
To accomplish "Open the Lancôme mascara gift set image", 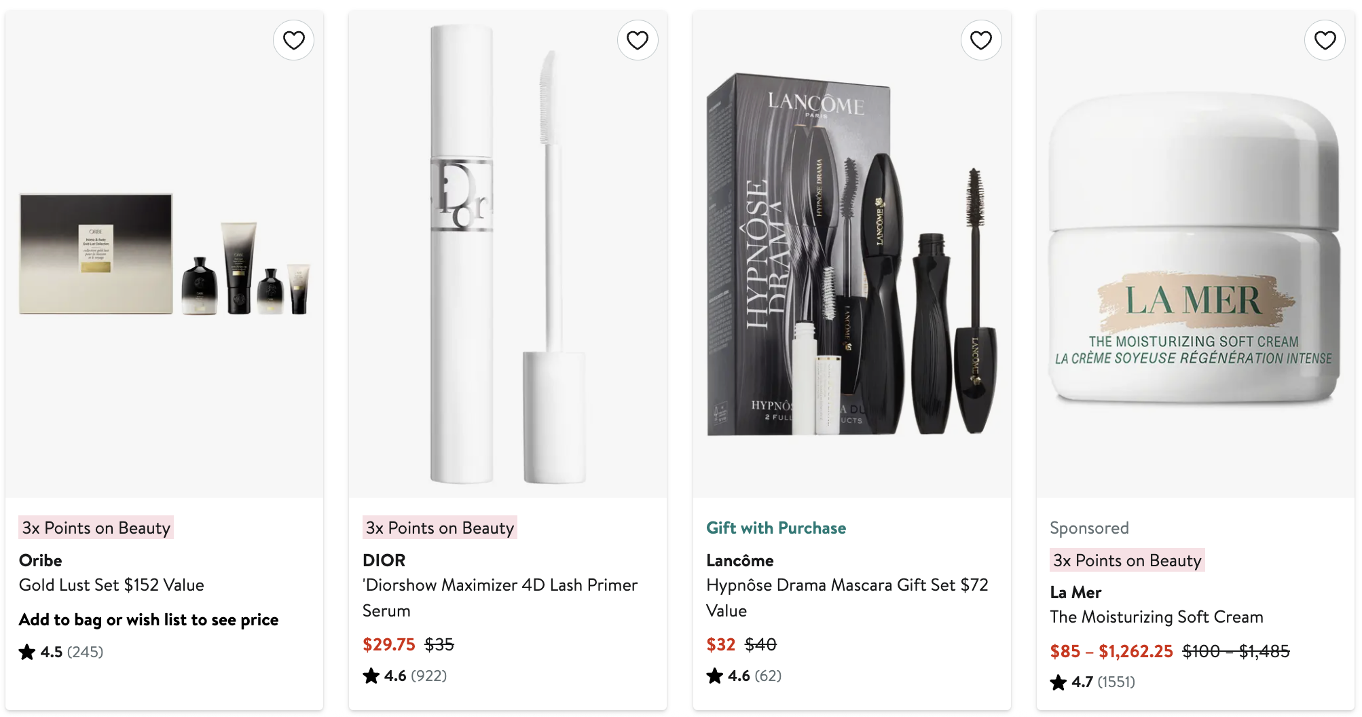I will pyautogui.click(x=851, y=255).
